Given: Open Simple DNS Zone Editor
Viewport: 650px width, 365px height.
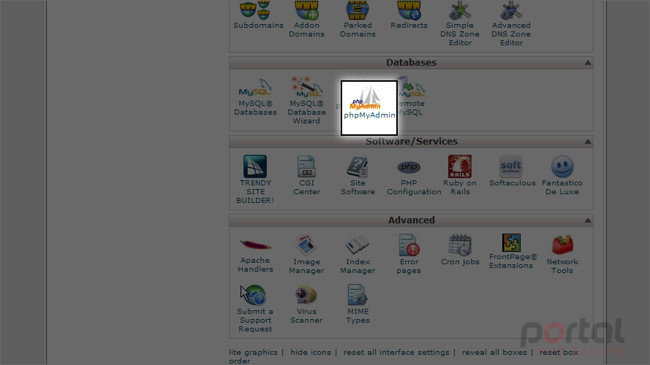Looking at the screenshot, I should (x=460, y=24).
